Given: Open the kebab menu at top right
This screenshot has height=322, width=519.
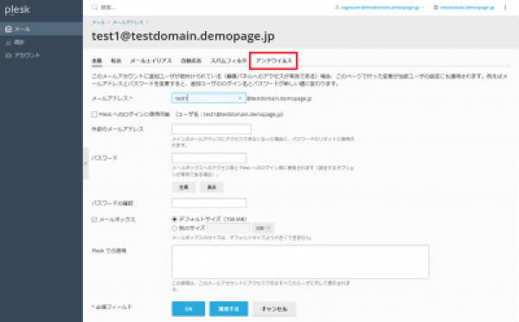Looking at the screenshot, I should point(505,7).
